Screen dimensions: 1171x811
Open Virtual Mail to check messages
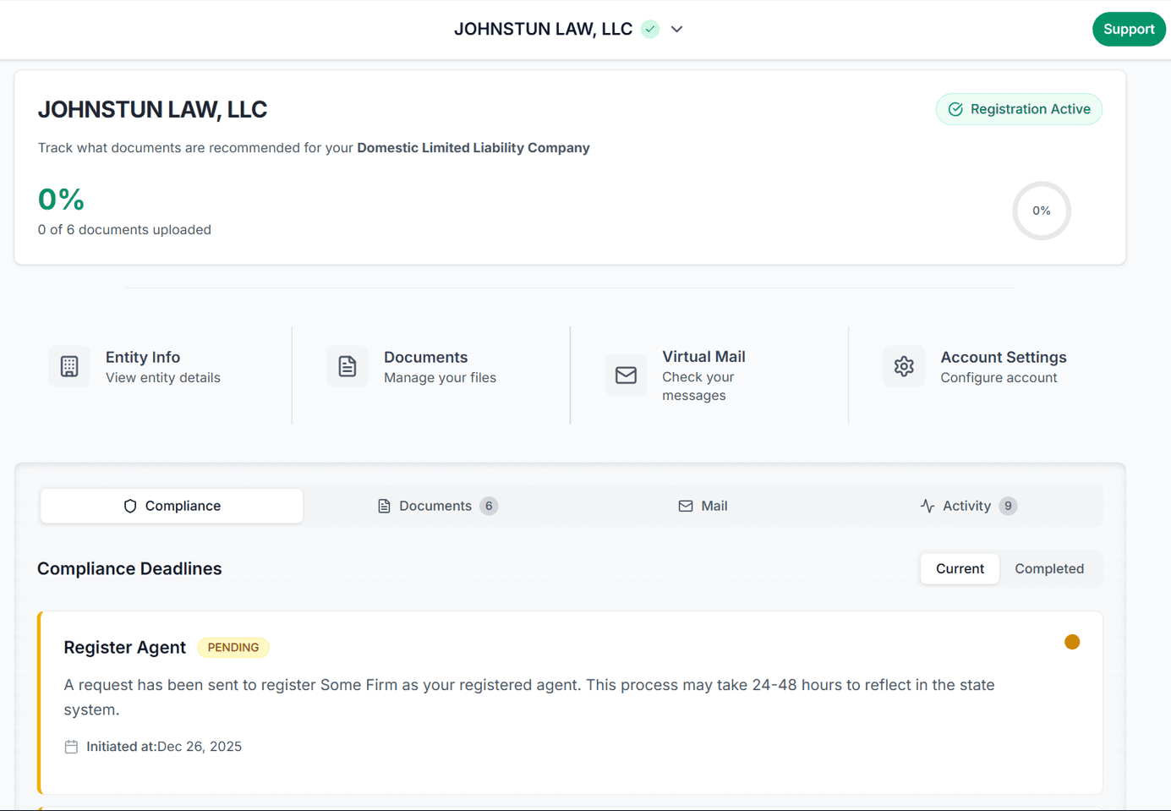[710, 375]
